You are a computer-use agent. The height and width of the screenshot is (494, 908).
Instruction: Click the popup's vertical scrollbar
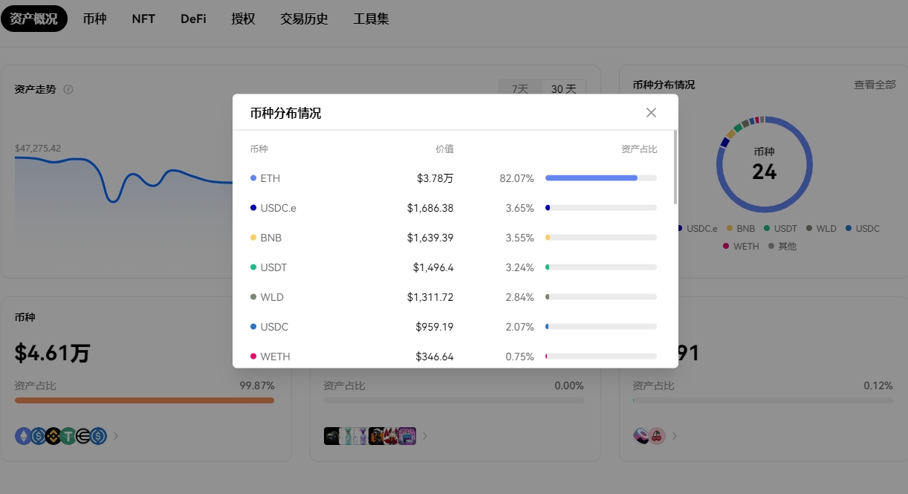pyautogui.click(x=675, y=167)
